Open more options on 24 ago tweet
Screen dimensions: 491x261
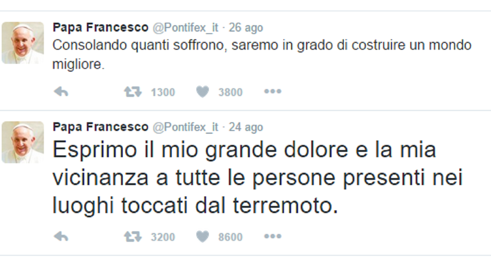(x=273, y=236)
